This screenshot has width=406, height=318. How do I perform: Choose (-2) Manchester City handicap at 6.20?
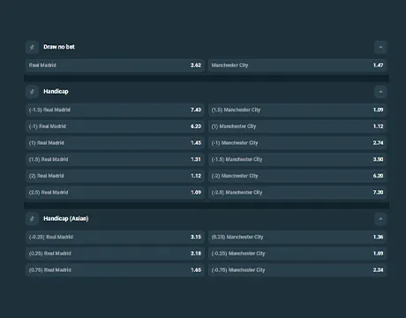pos(297,176)
